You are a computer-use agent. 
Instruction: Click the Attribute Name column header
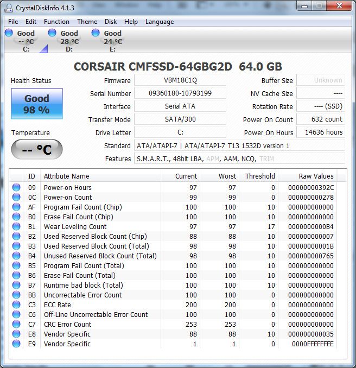click(101, 176)
